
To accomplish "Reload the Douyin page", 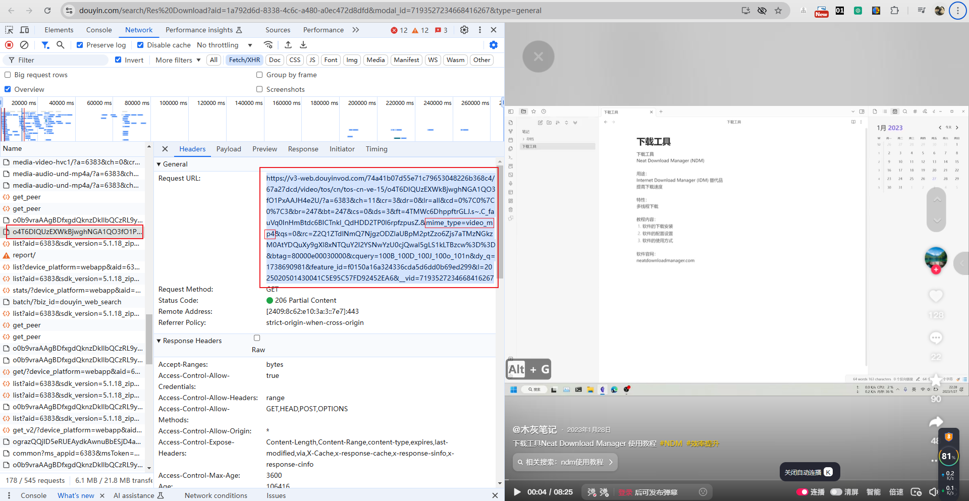I will 47,10.
